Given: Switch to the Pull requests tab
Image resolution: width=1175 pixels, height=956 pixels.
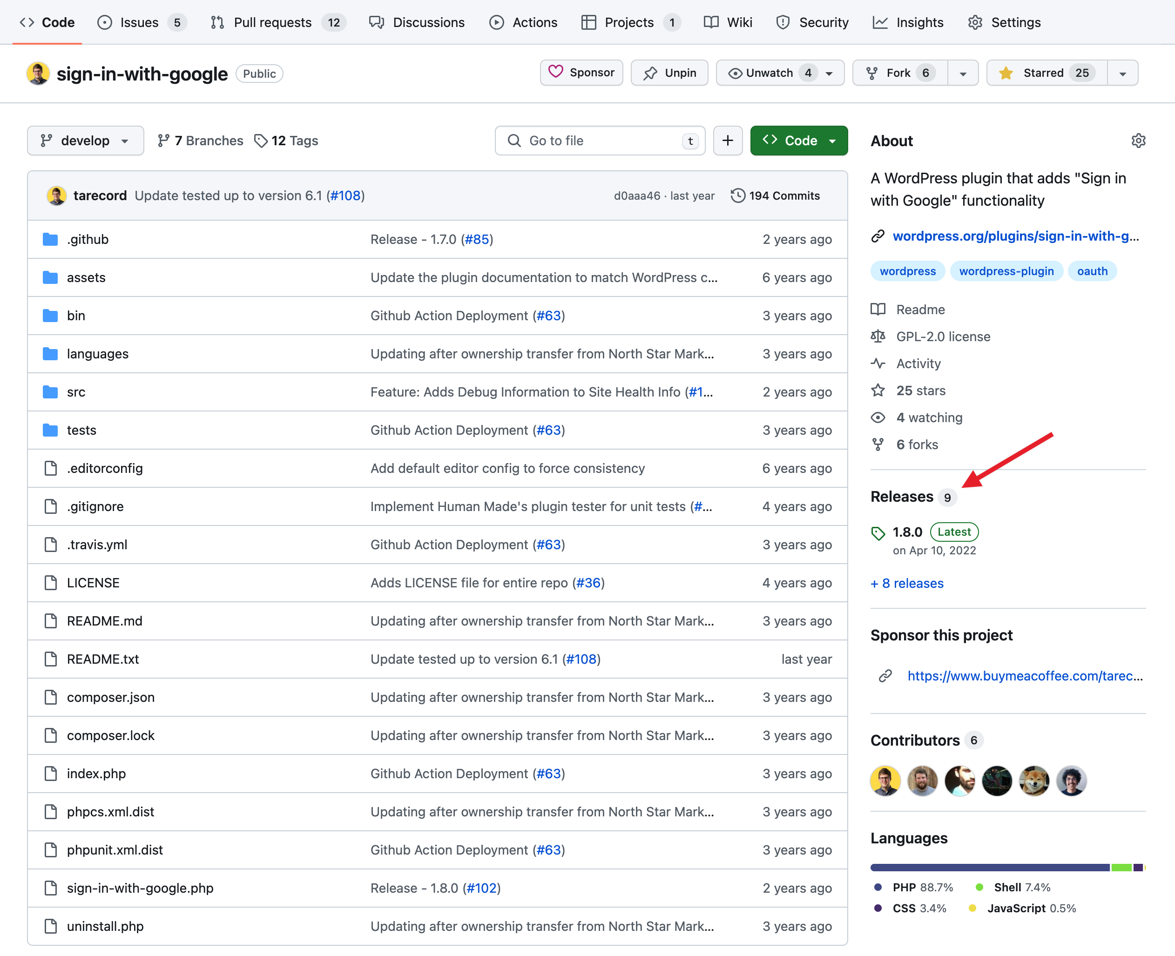Looking at the screenshot, I should pyautogui.click(x=272, y=23).
